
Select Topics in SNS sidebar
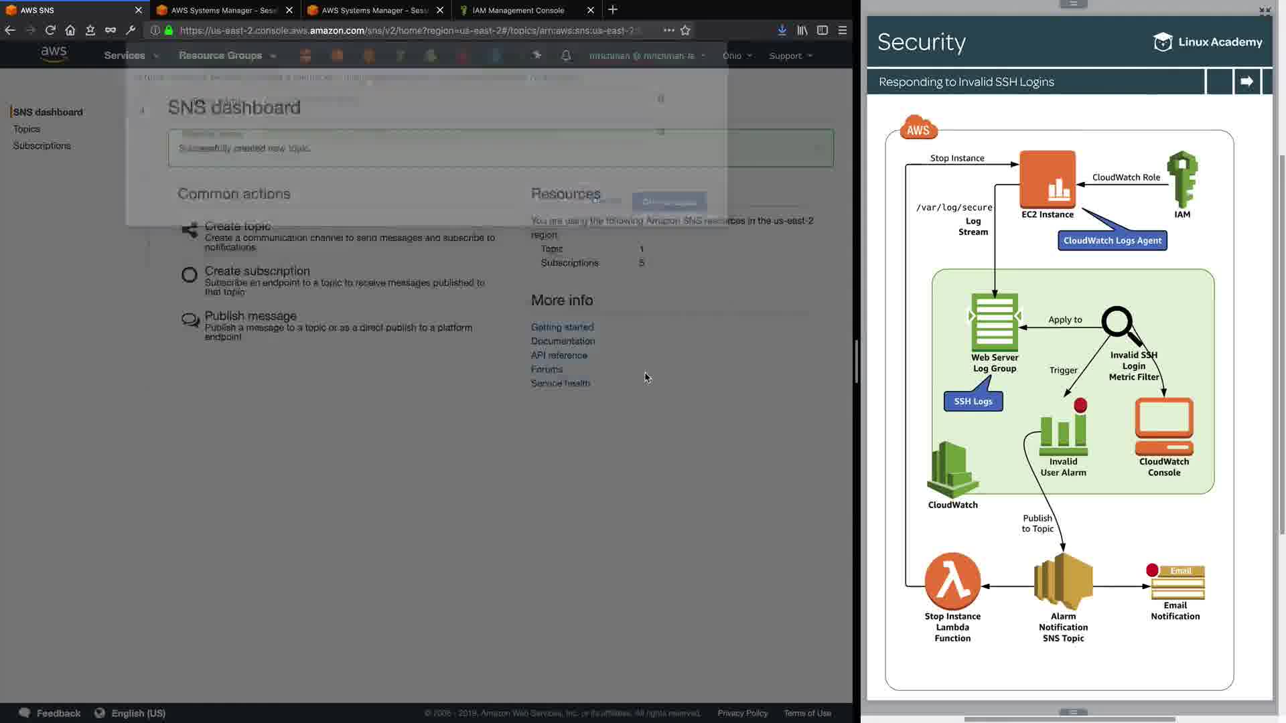27,129
